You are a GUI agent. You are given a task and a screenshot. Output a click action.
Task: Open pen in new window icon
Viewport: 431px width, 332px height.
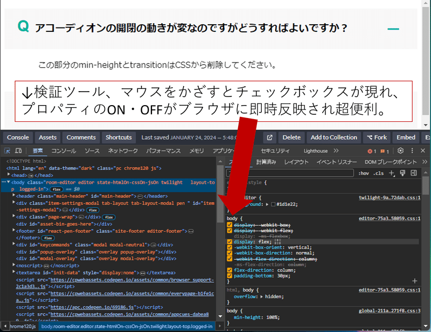270,137
